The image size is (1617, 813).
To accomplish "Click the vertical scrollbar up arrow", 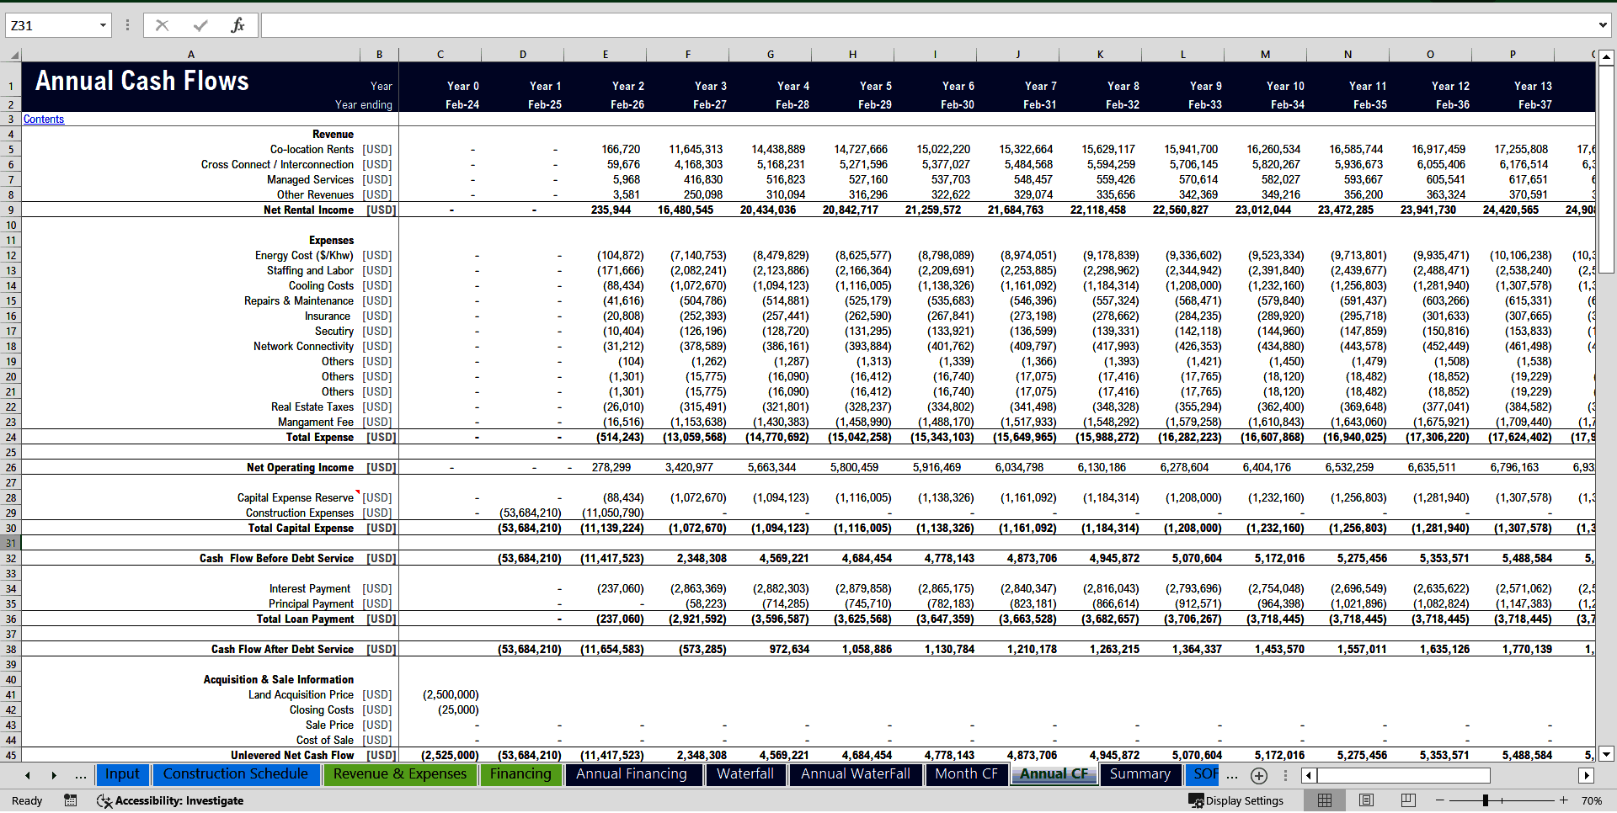I will tap(1606, 57).
